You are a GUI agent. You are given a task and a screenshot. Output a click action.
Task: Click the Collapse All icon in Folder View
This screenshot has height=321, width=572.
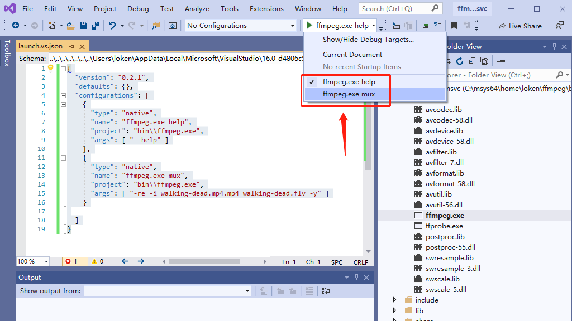(x=472, y=61)
